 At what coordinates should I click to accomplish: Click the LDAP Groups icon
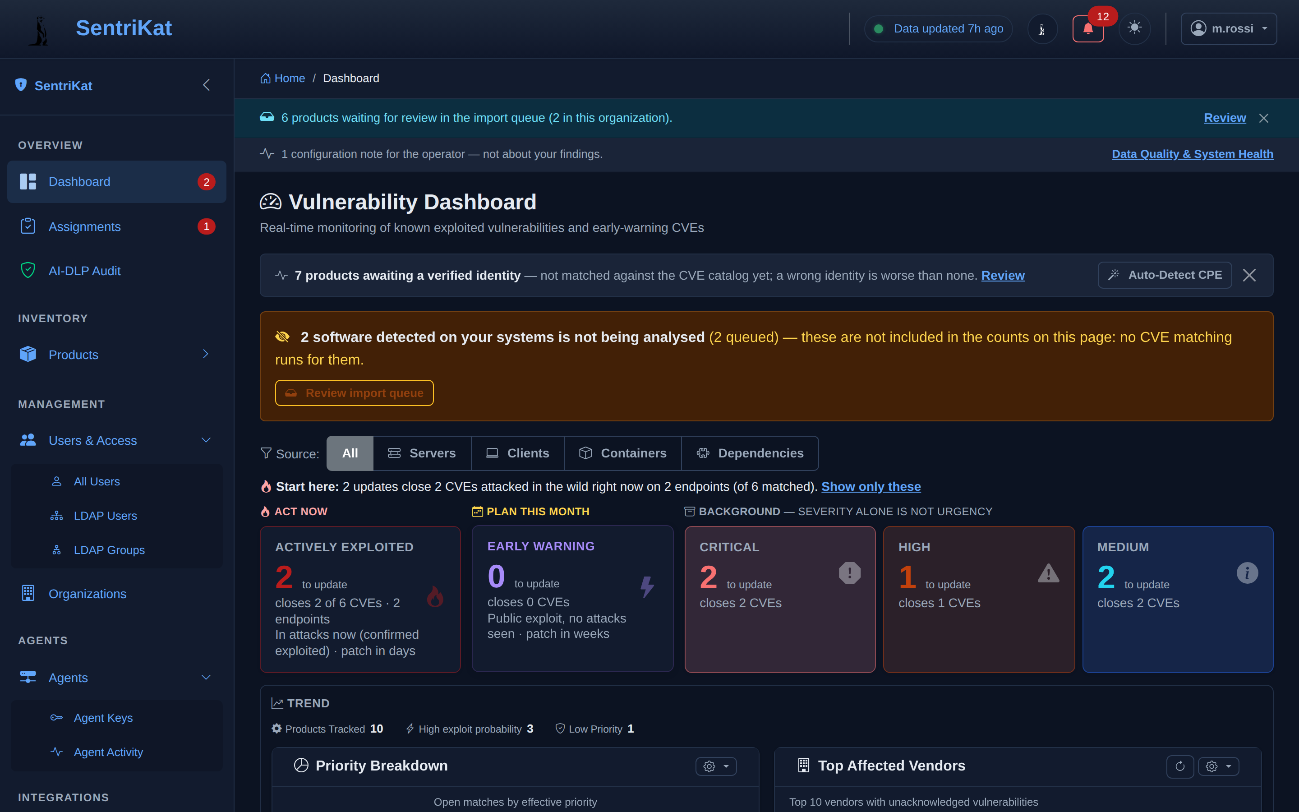[x=56, y=550]
